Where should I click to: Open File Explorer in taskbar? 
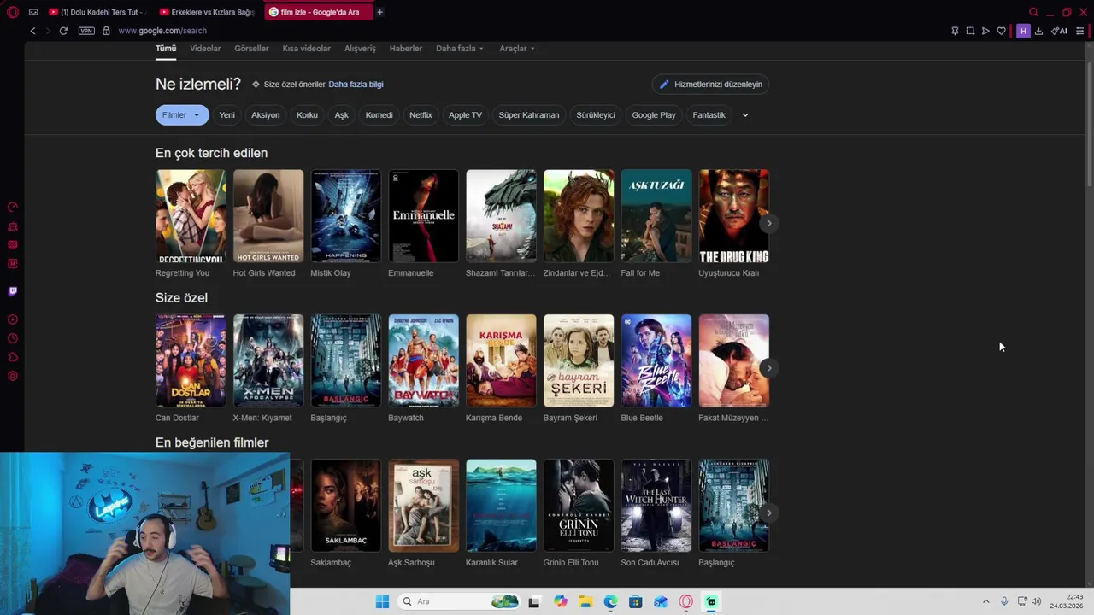click(585, 601)
